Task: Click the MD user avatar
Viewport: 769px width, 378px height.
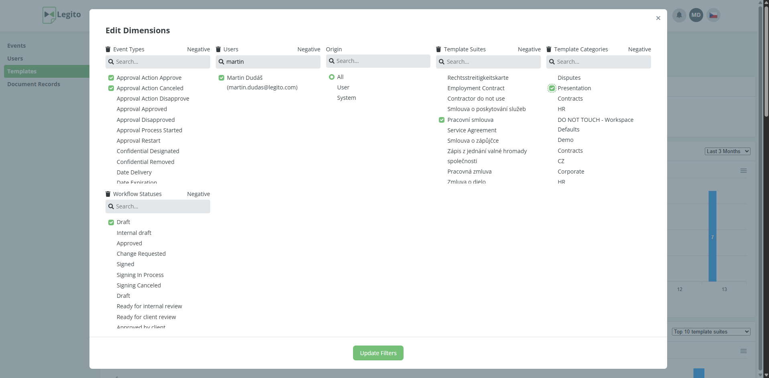Action: [696, 15]
